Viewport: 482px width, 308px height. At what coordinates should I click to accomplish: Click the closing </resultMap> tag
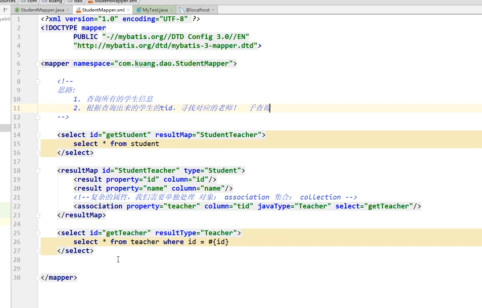(x=82, y=215)
